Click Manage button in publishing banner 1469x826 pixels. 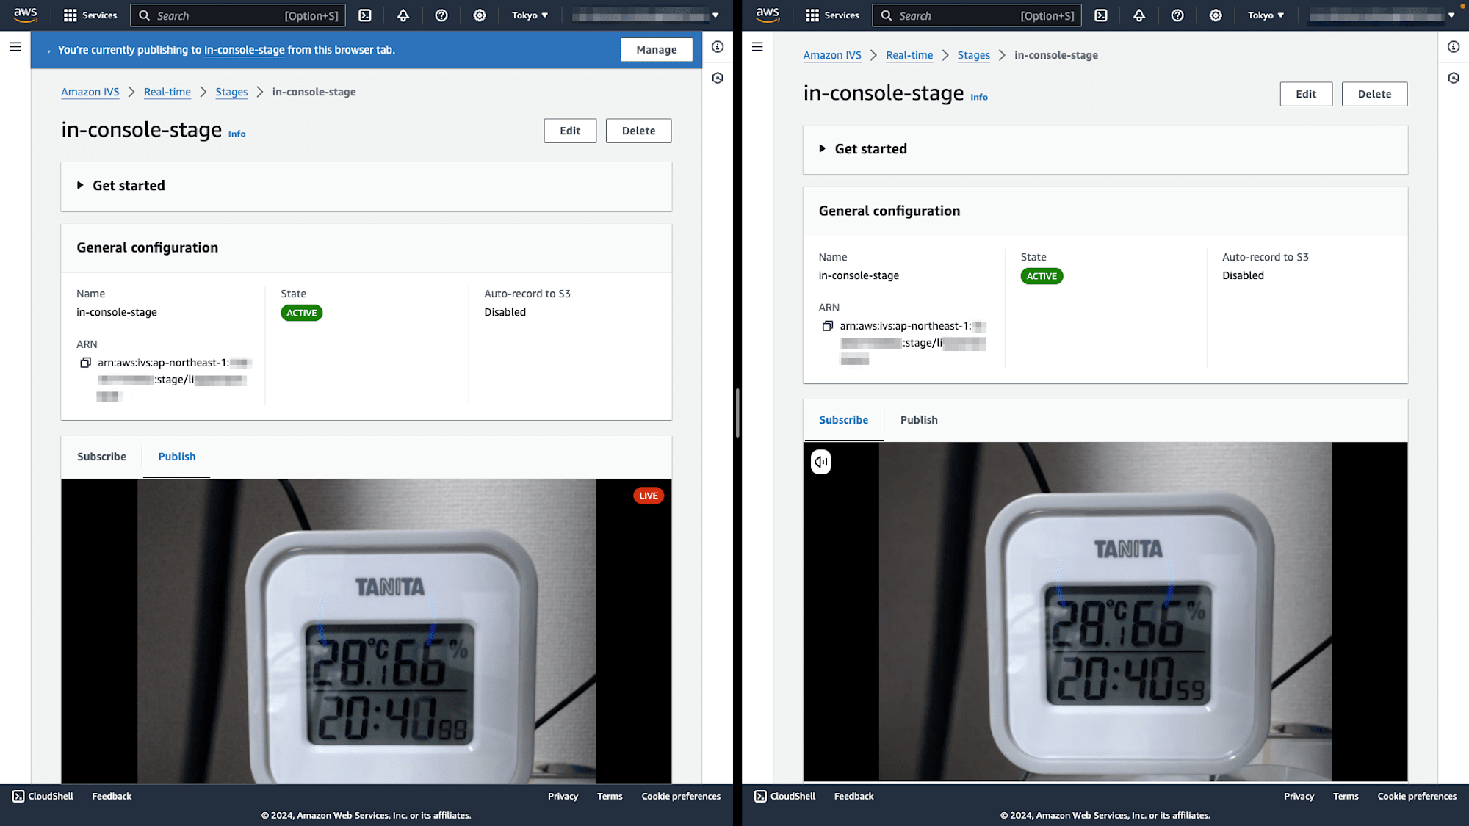click(657, 50)
